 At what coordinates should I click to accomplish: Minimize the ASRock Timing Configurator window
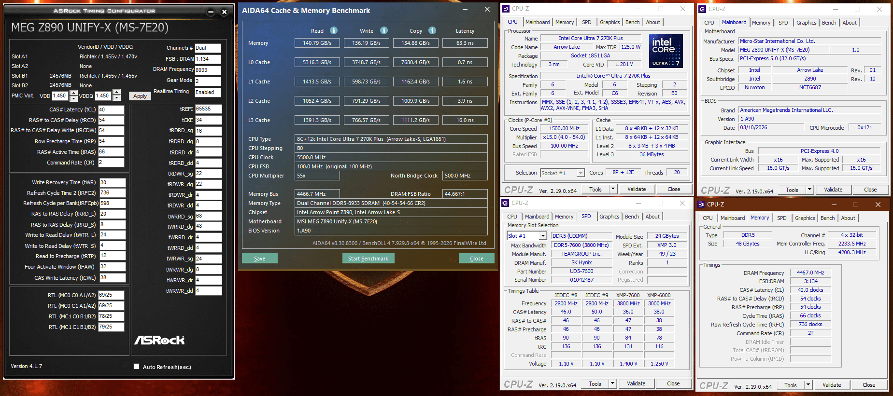(211, 12)
